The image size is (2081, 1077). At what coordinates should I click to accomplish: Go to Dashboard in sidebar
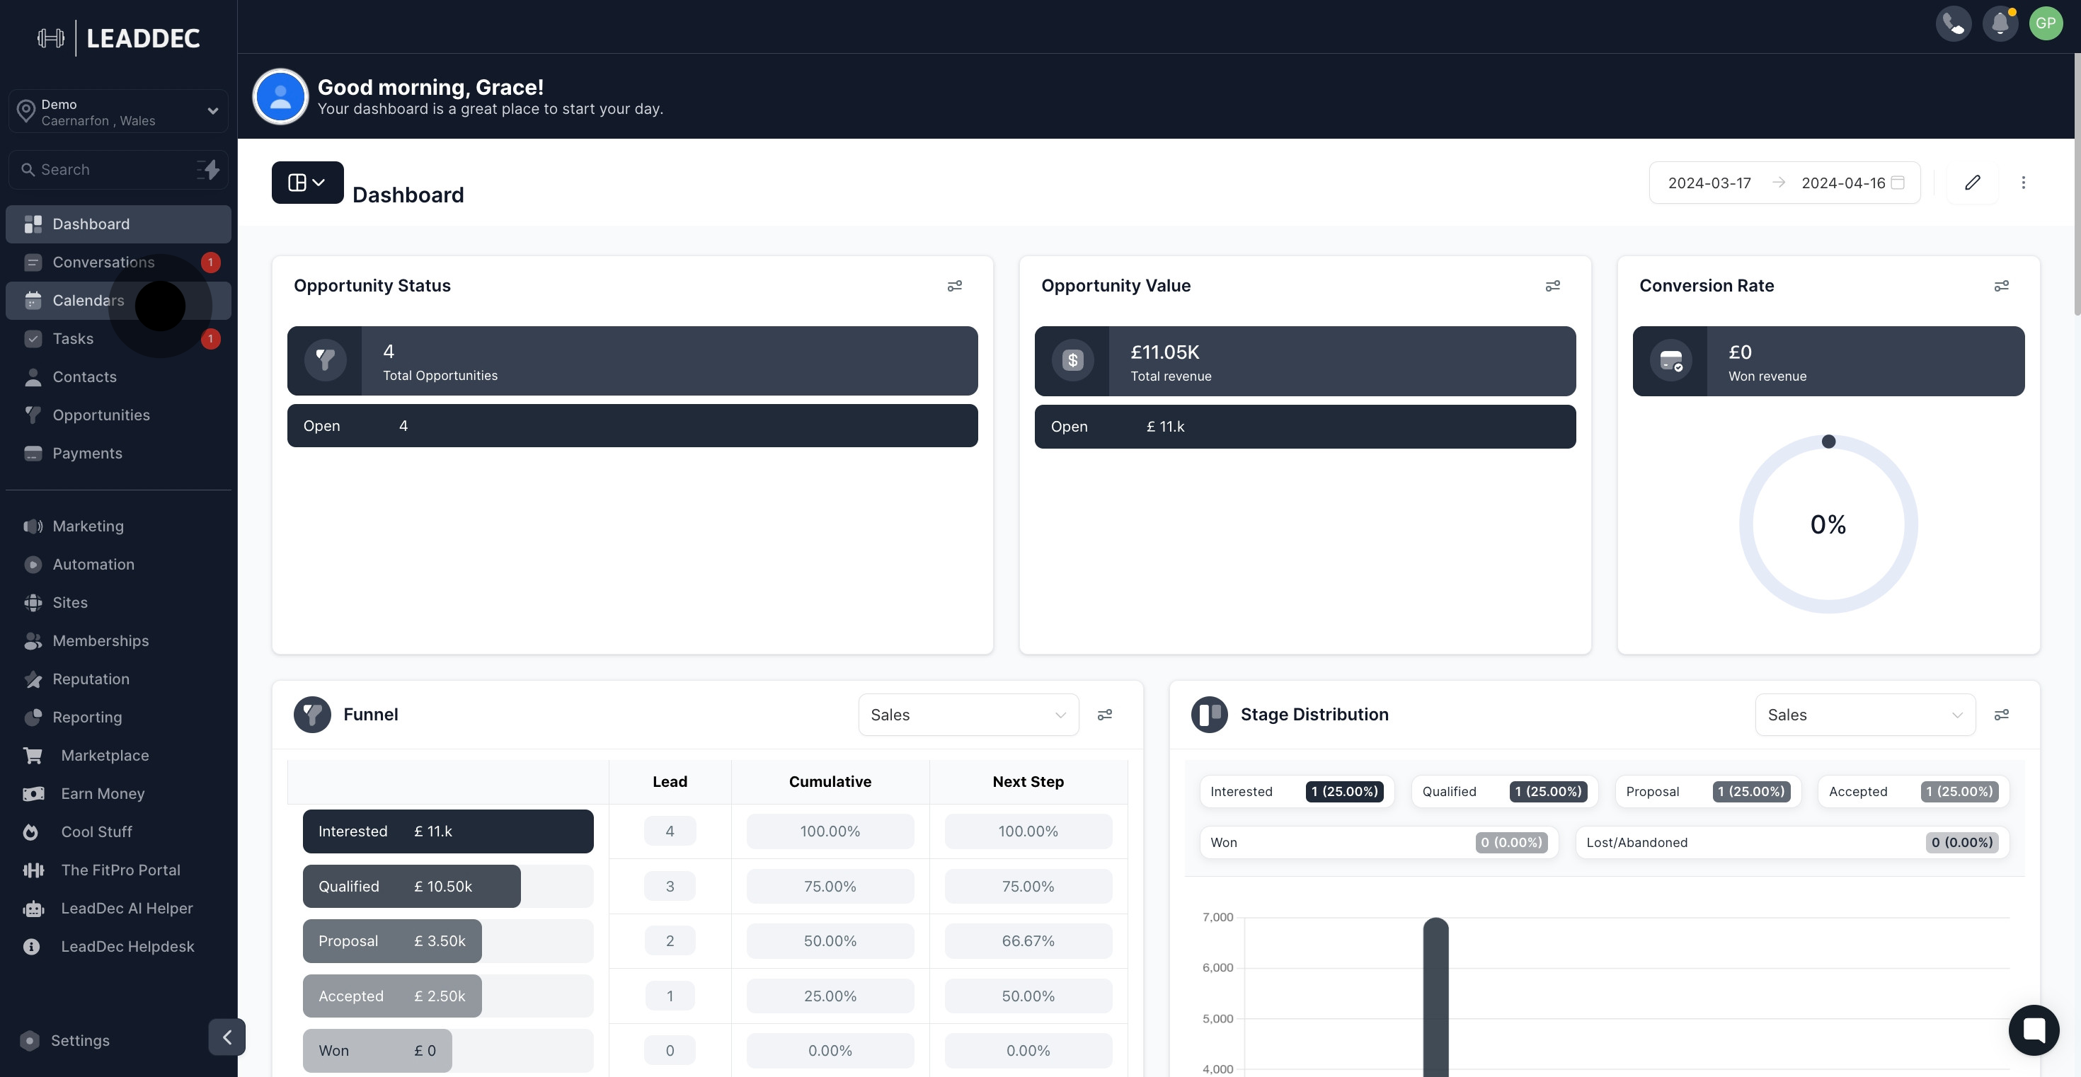tap(118, 224)
